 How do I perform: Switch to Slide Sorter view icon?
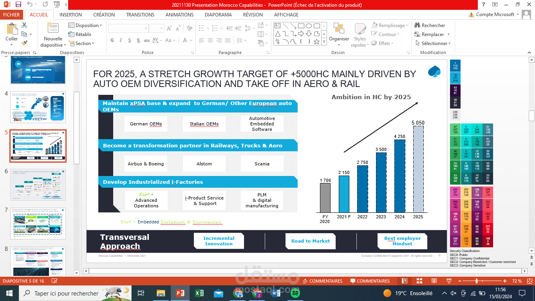pos(419,281)
